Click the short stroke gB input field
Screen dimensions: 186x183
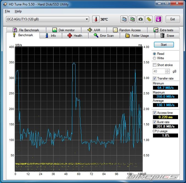(159, 71)
